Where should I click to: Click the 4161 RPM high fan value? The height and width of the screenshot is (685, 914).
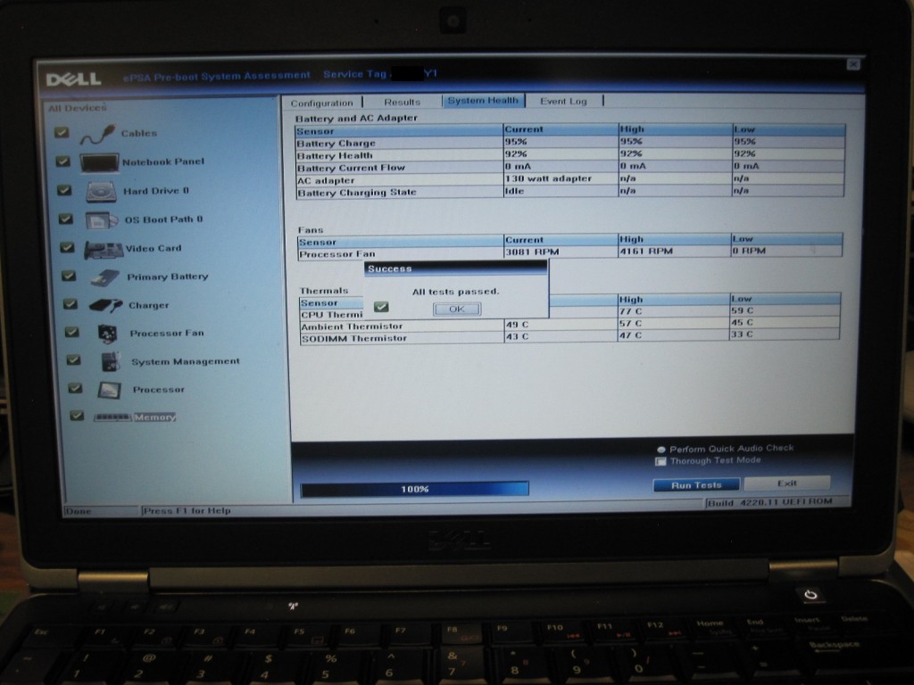[646, 251]
